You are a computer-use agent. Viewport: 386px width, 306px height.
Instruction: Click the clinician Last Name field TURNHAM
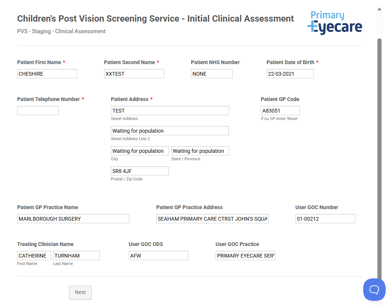(x=76, y=256)
